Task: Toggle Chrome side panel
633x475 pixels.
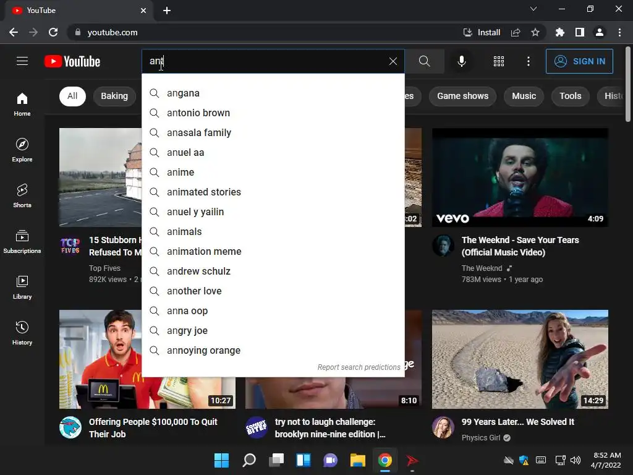Action: point(580,32)
